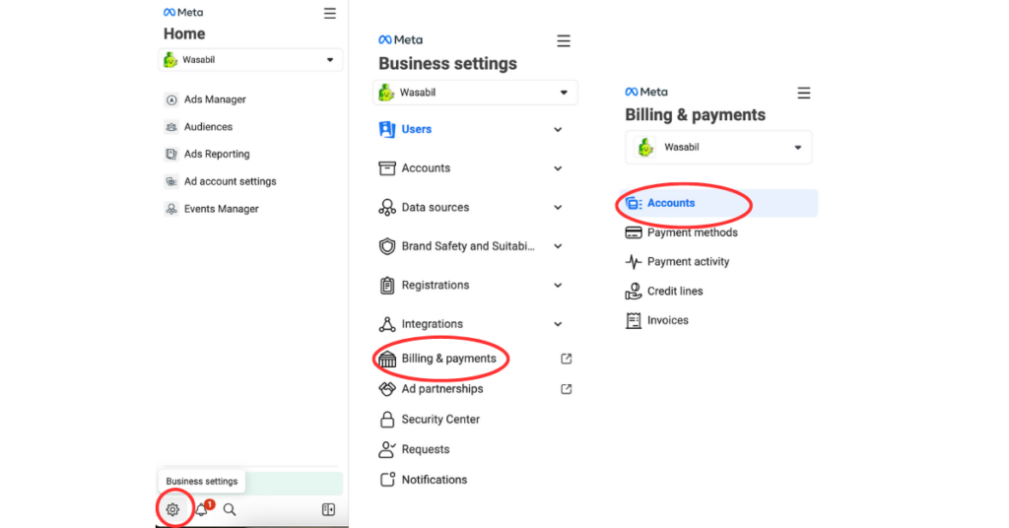Open Payment methods

[x=692, y=232]
